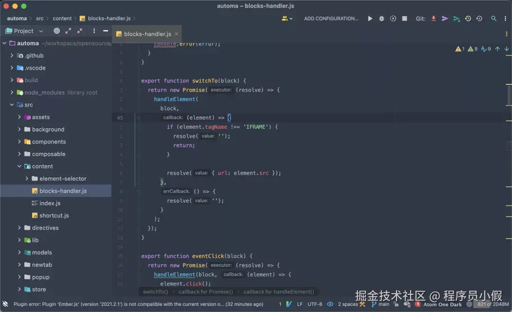Toggle soft-wrap via UTF-8 encoding status item

coord(315,304)
